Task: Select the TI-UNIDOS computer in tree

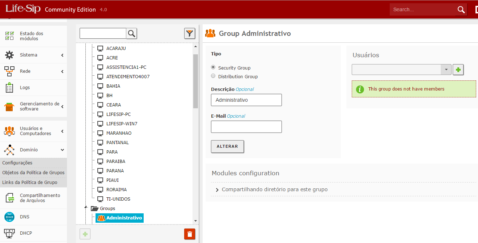Action: [118, 199]
